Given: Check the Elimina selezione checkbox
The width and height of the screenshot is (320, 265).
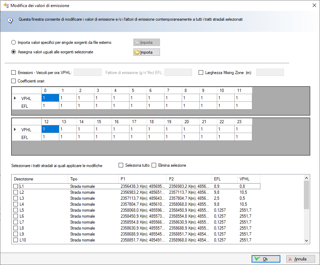Looking at the screenshot, I should pos(154,165).
